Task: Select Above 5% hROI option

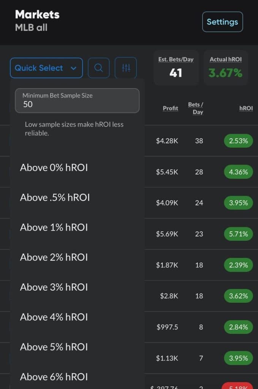Action: click(54, 347)
